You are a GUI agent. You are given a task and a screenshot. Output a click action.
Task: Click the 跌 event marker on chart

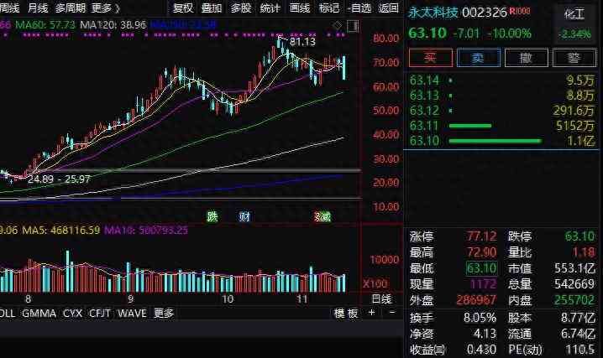[212, 217]
